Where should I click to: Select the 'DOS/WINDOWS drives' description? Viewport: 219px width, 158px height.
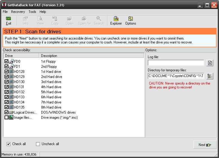(x=58, y=112)
